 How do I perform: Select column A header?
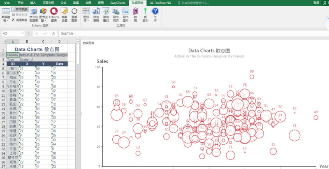(13, 41)
